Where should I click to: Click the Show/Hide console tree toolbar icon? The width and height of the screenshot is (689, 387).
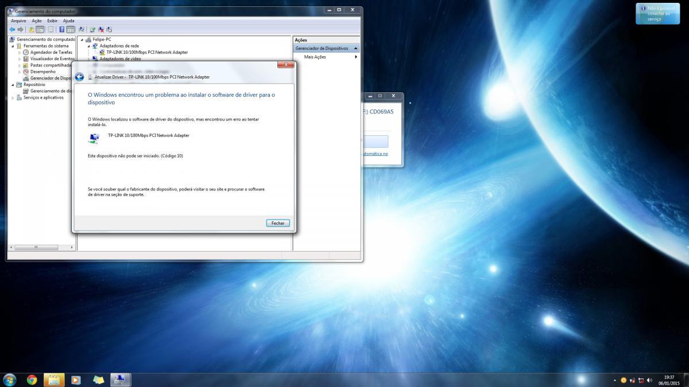point(40,29)
